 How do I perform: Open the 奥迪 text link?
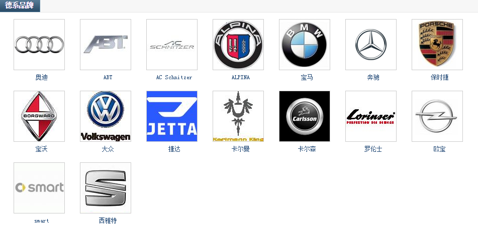click(x=42, y=78)
